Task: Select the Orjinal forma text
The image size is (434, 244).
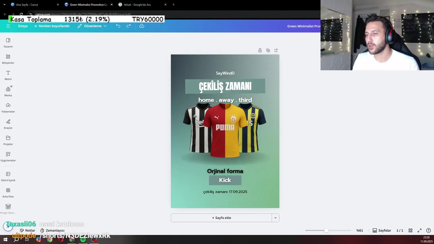Action: click(225, 171)
